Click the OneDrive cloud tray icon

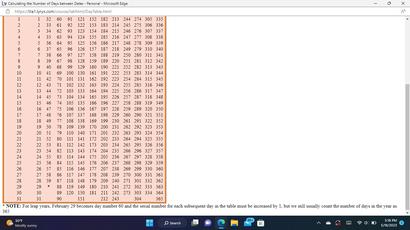328,223
